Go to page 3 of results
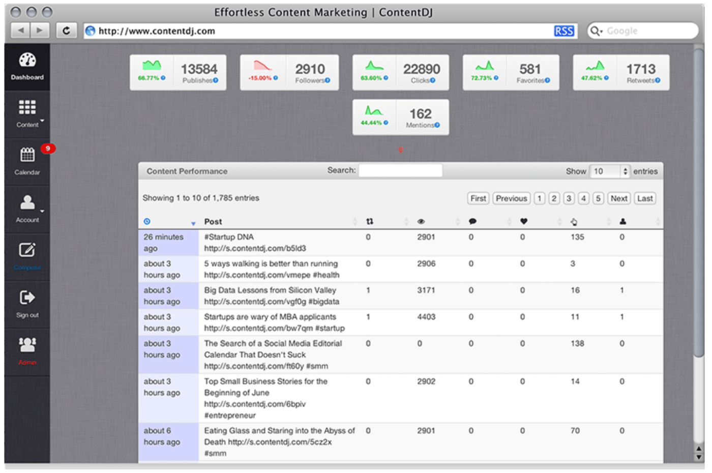 pyautogui.click(x=569, y=198)
